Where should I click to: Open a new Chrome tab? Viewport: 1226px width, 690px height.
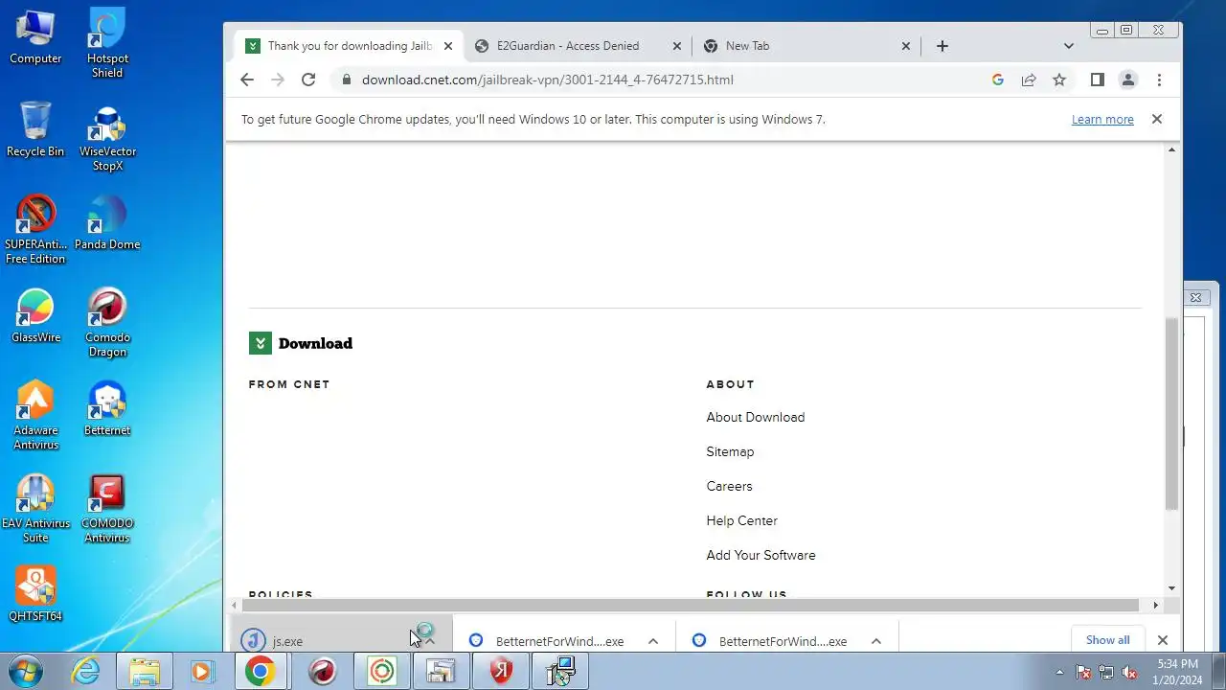pyautogui.click(x=942, y=46)
